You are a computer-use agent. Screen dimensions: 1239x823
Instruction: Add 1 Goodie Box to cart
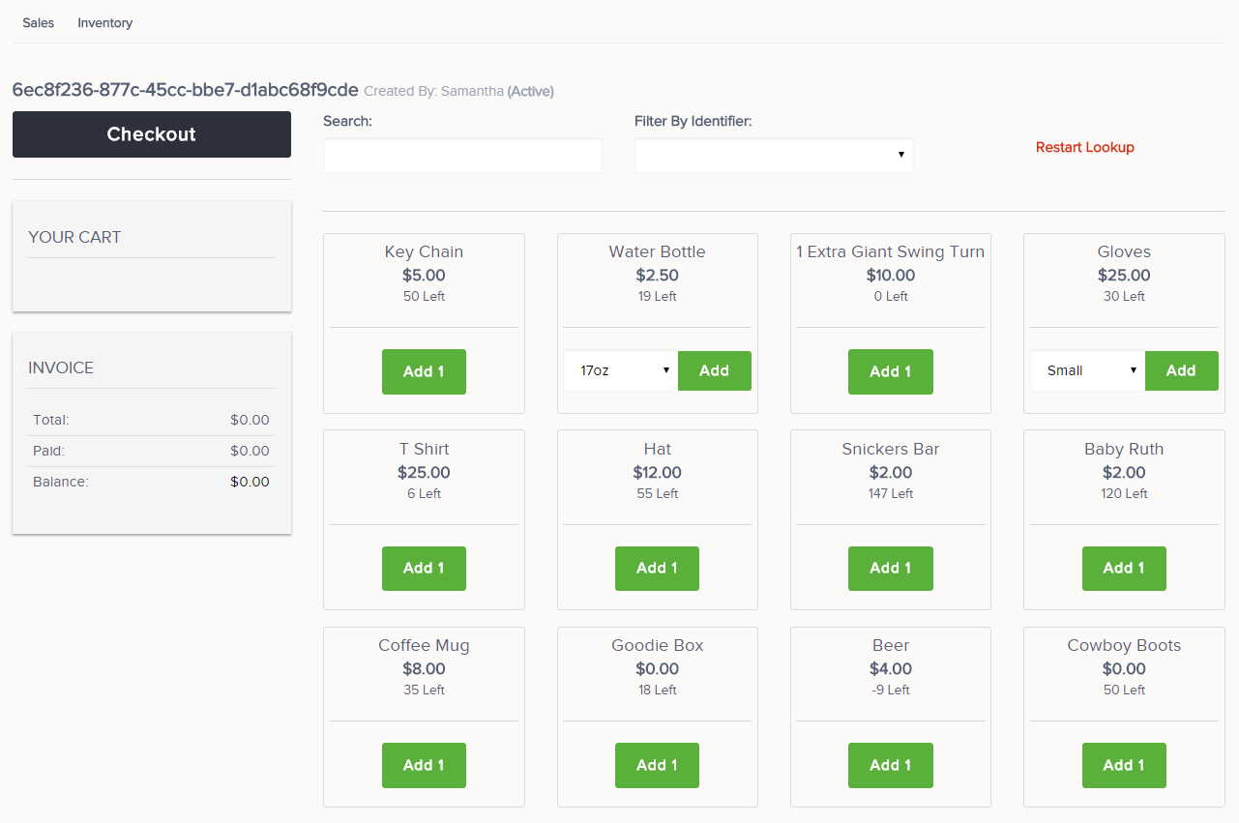click(657, 765)
